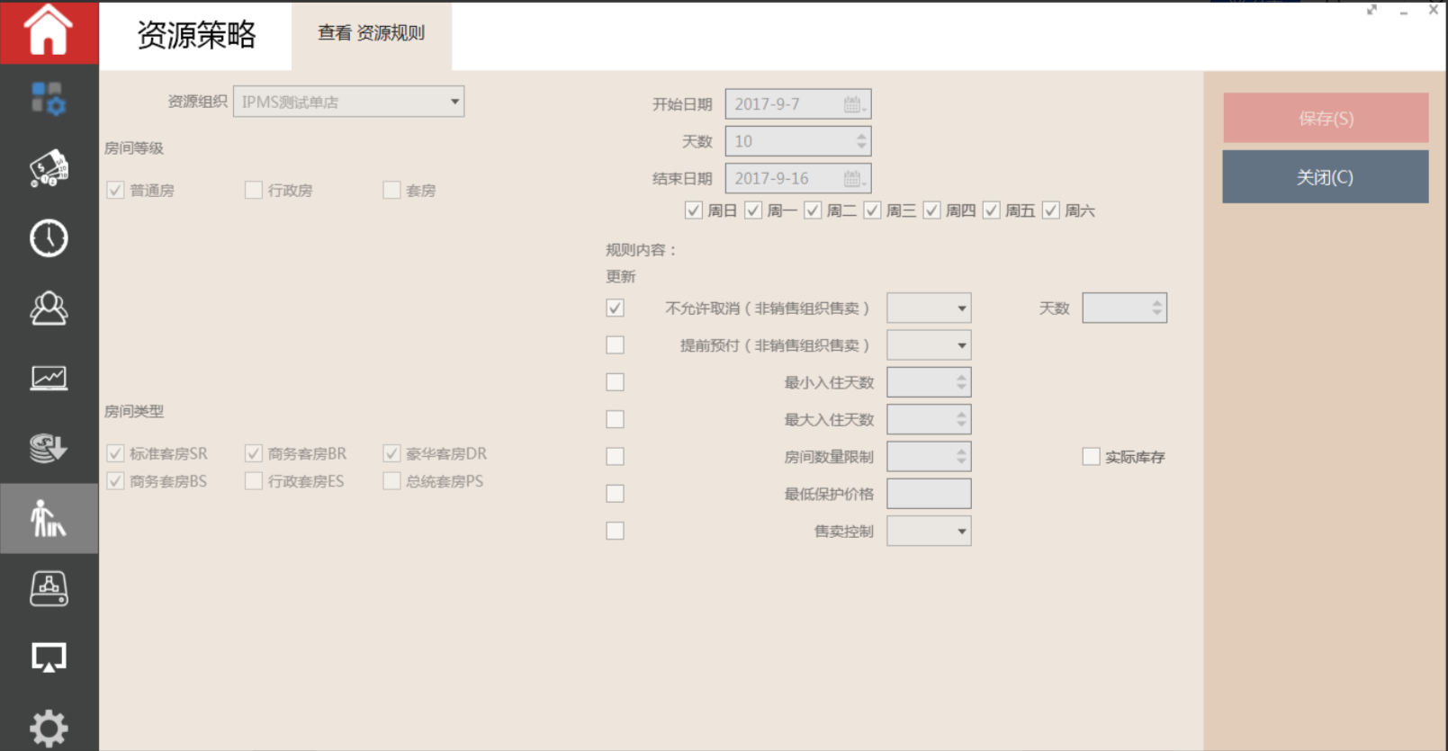The image size is (1448, 751).
Task: Open the settings gear icon
Action: pos(49,728)
